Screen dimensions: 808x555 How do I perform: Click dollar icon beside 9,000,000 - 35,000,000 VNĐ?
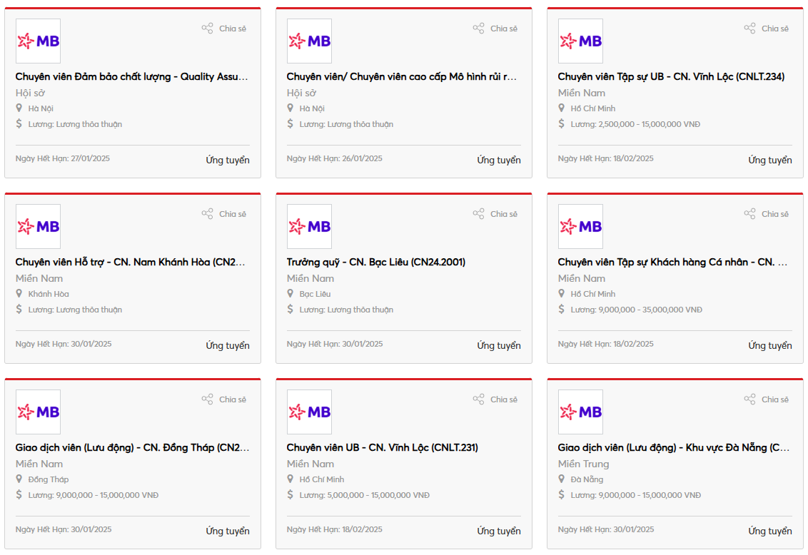click(562, 309)
